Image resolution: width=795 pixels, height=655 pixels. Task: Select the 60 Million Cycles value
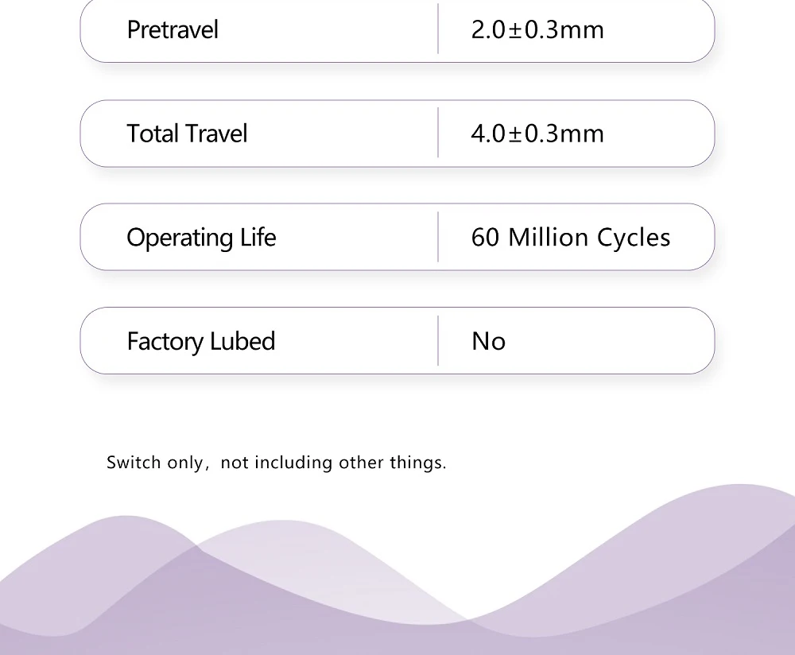click(571, 237)
